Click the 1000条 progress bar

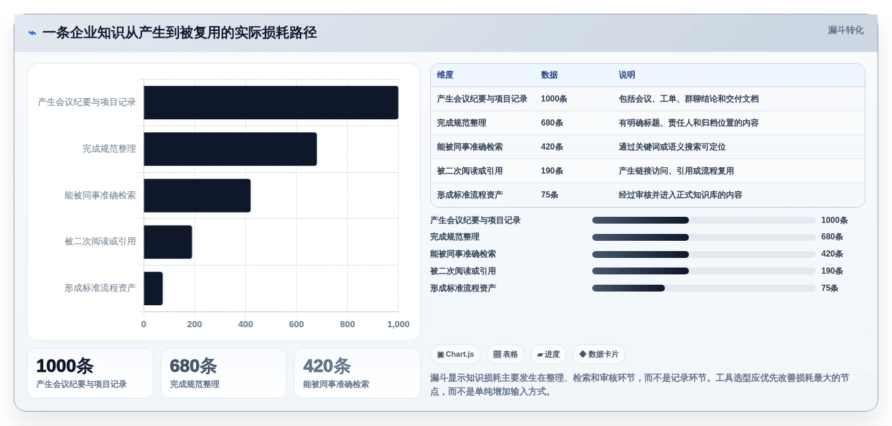(704, 220)
